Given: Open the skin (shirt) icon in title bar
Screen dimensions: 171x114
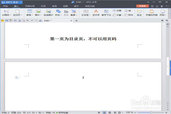Looking at the screenshot, I should click(x=162, y=6).
